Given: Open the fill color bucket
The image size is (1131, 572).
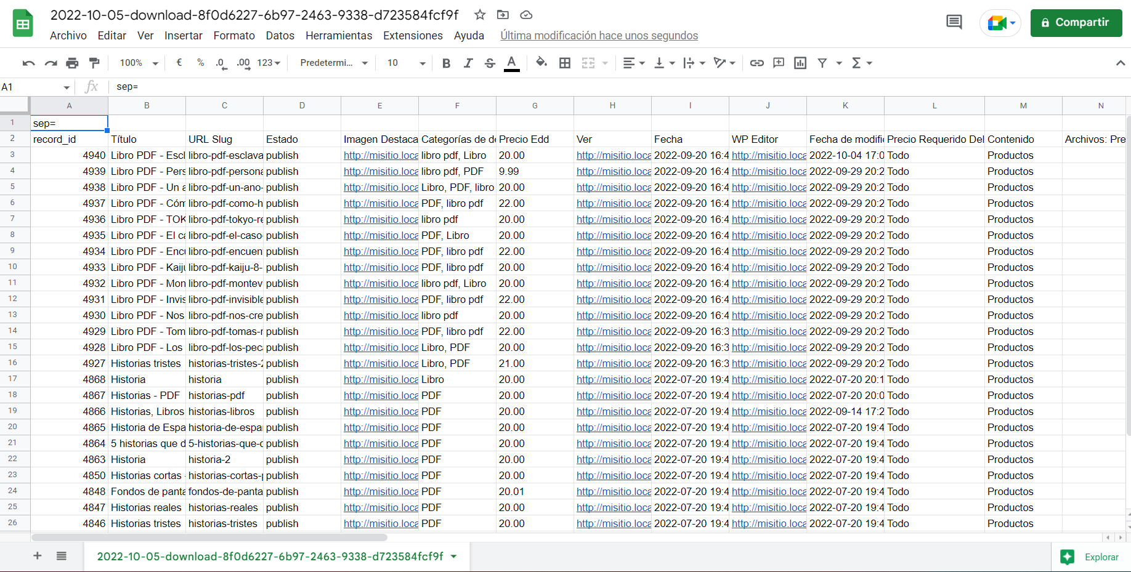Looking at the screenshot, I should 541,63.
